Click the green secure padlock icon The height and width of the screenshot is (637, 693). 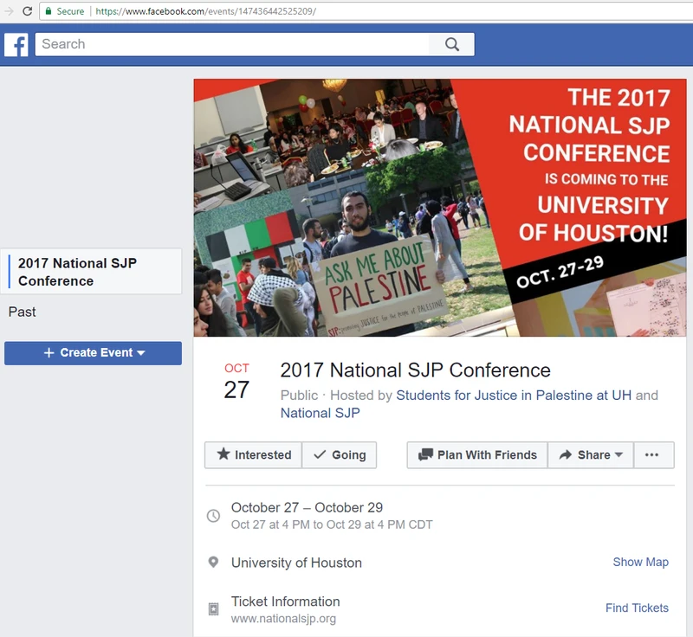pos(49,11)
